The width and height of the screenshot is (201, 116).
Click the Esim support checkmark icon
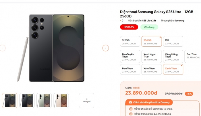pyautogui.click(x=131, y=109)
